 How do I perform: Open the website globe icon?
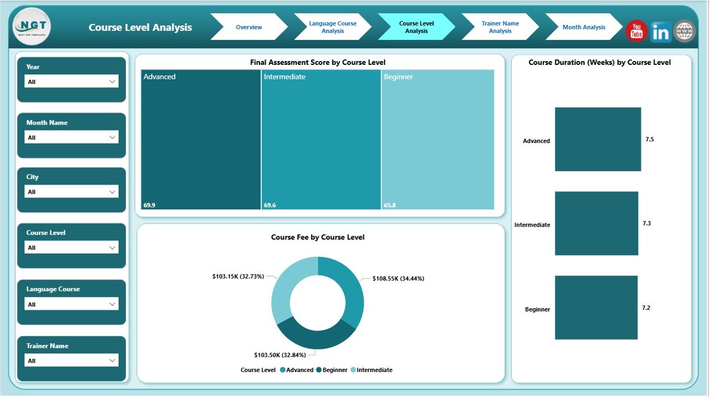click(684, 32)
